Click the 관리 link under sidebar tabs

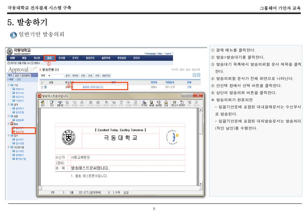(x=19, y=79)
